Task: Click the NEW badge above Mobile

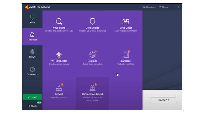Action: tap(39, 103)
